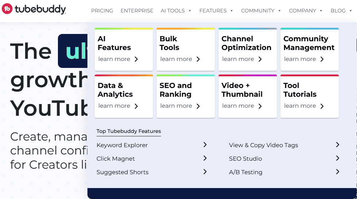Click learn more under Bulk Tools
Viewport: 357px width, 199px height.
176,59
